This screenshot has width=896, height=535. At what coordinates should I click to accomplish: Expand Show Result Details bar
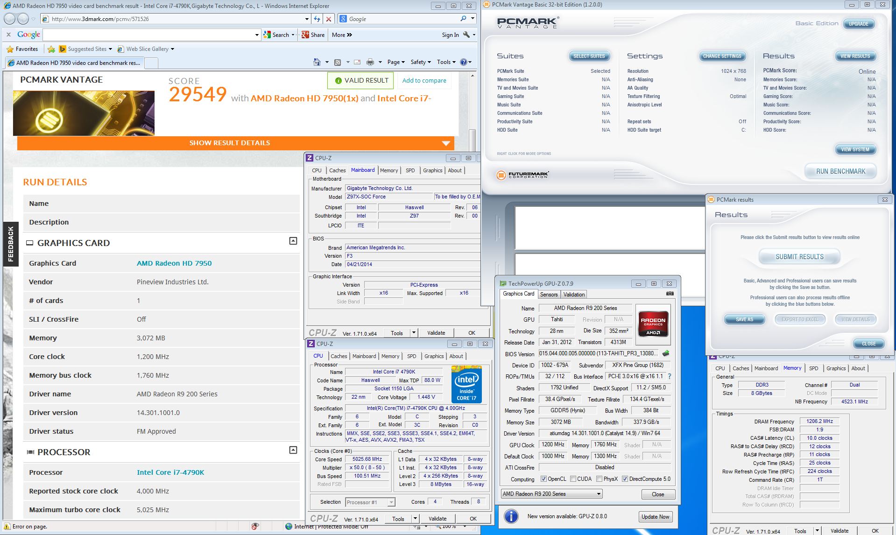click(x=235, y=143)
